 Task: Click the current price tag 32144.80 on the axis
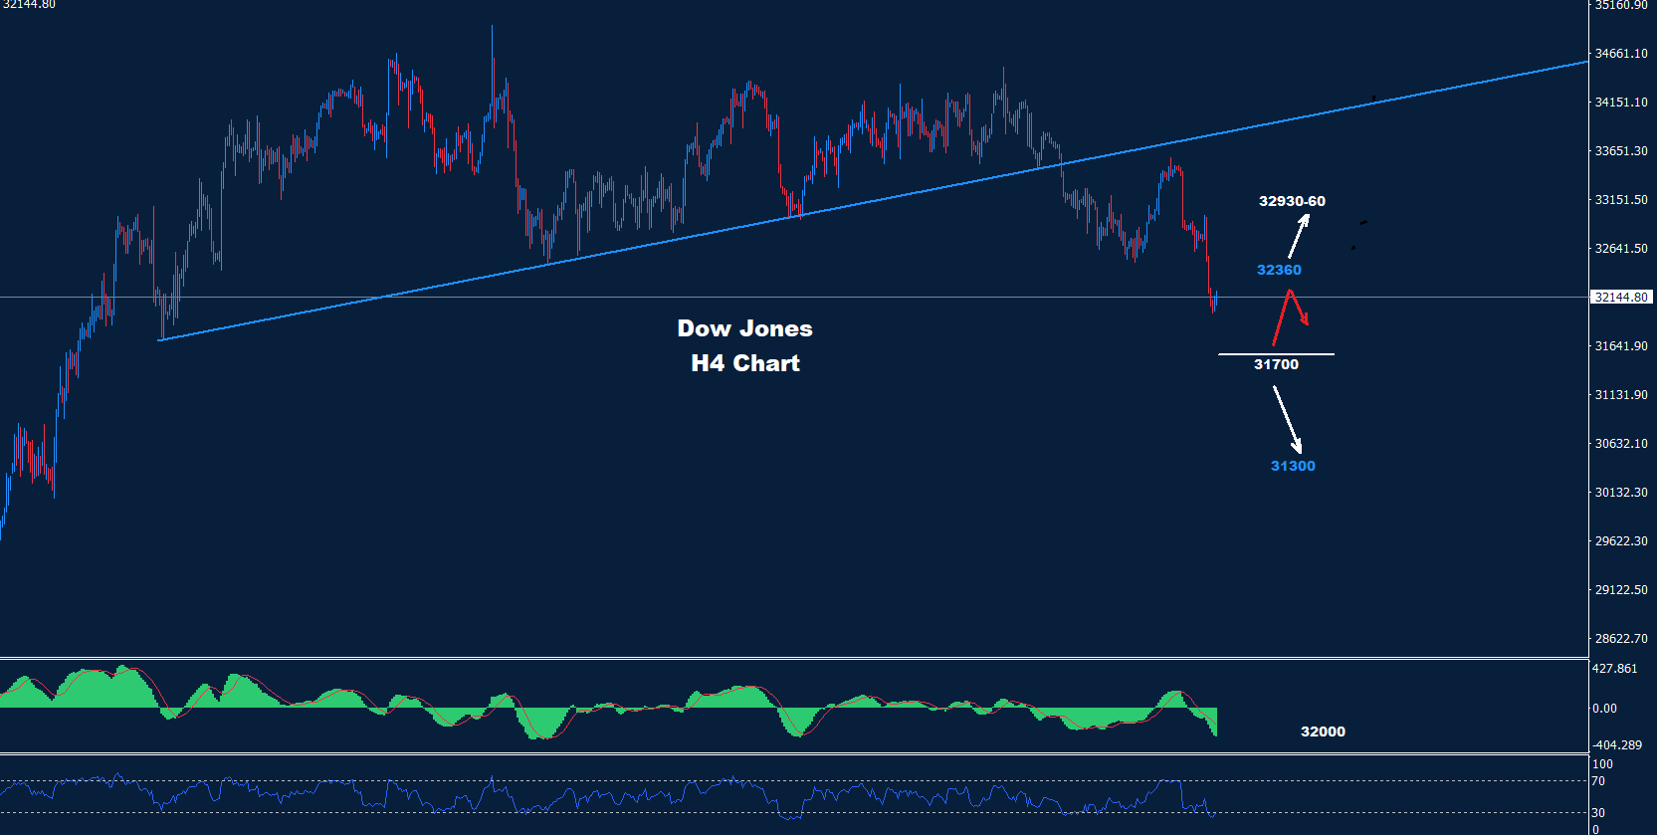click(1621, 297)
